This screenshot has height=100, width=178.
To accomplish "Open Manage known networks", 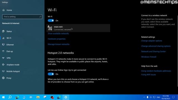I will click(58, 44).
